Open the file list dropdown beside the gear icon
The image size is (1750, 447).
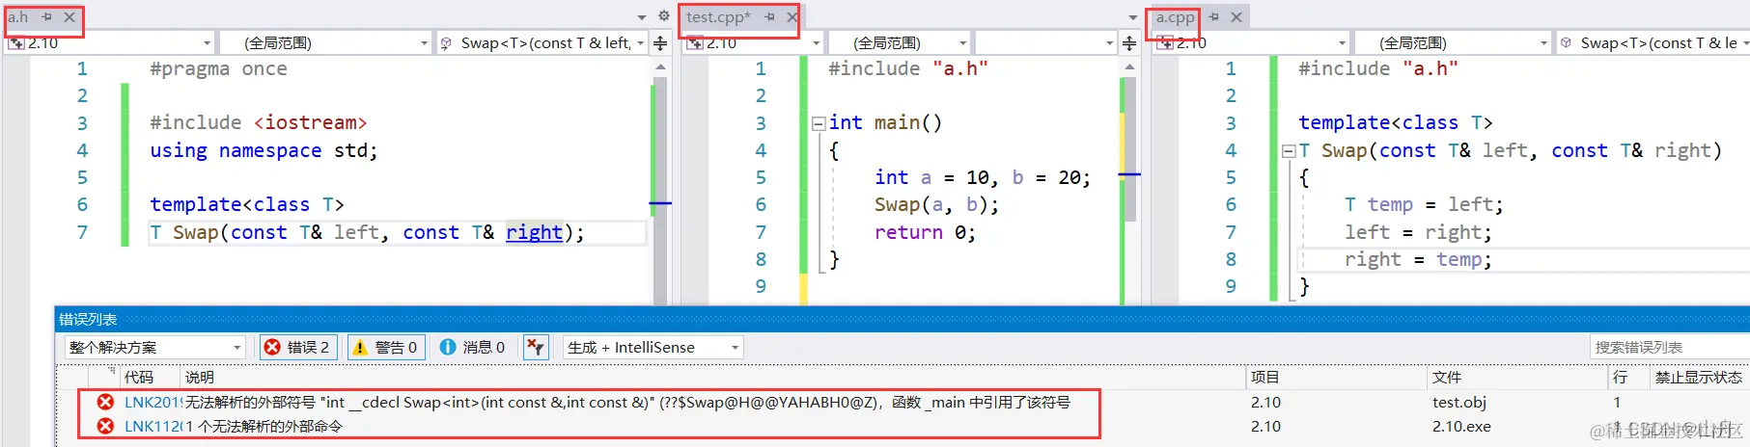642,17
